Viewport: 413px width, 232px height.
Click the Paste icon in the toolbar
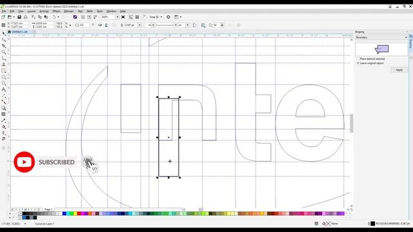[46, 17]
